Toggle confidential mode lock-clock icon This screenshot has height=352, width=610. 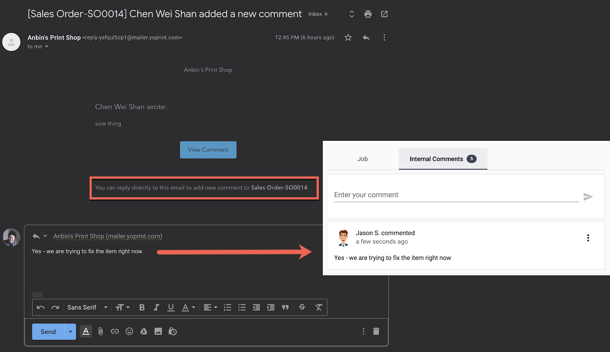[173, 331]
